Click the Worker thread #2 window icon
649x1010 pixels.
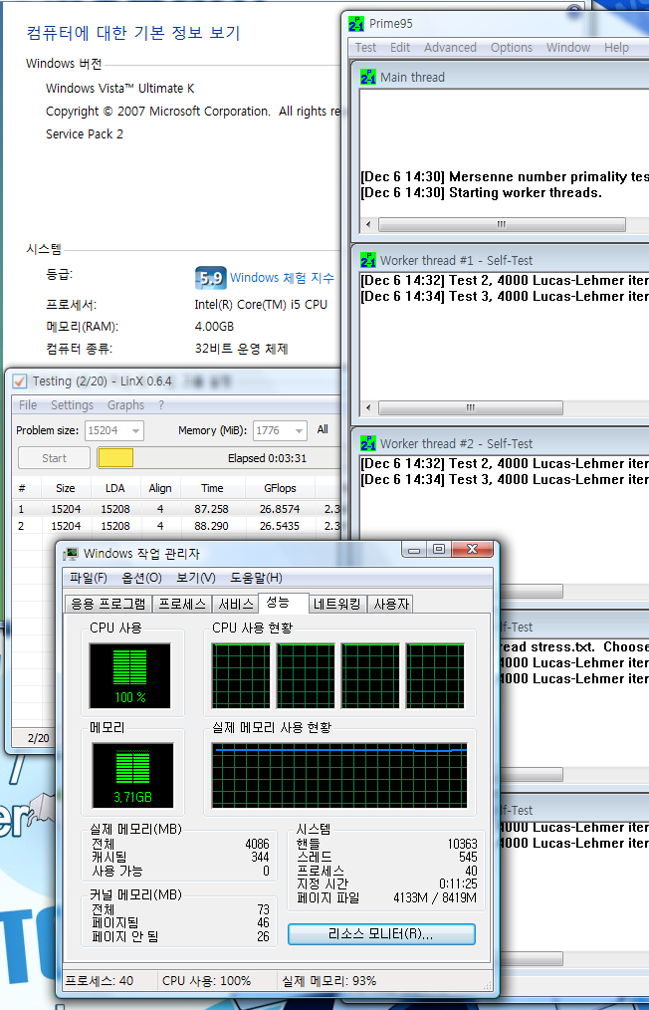[x=368, y=443]
